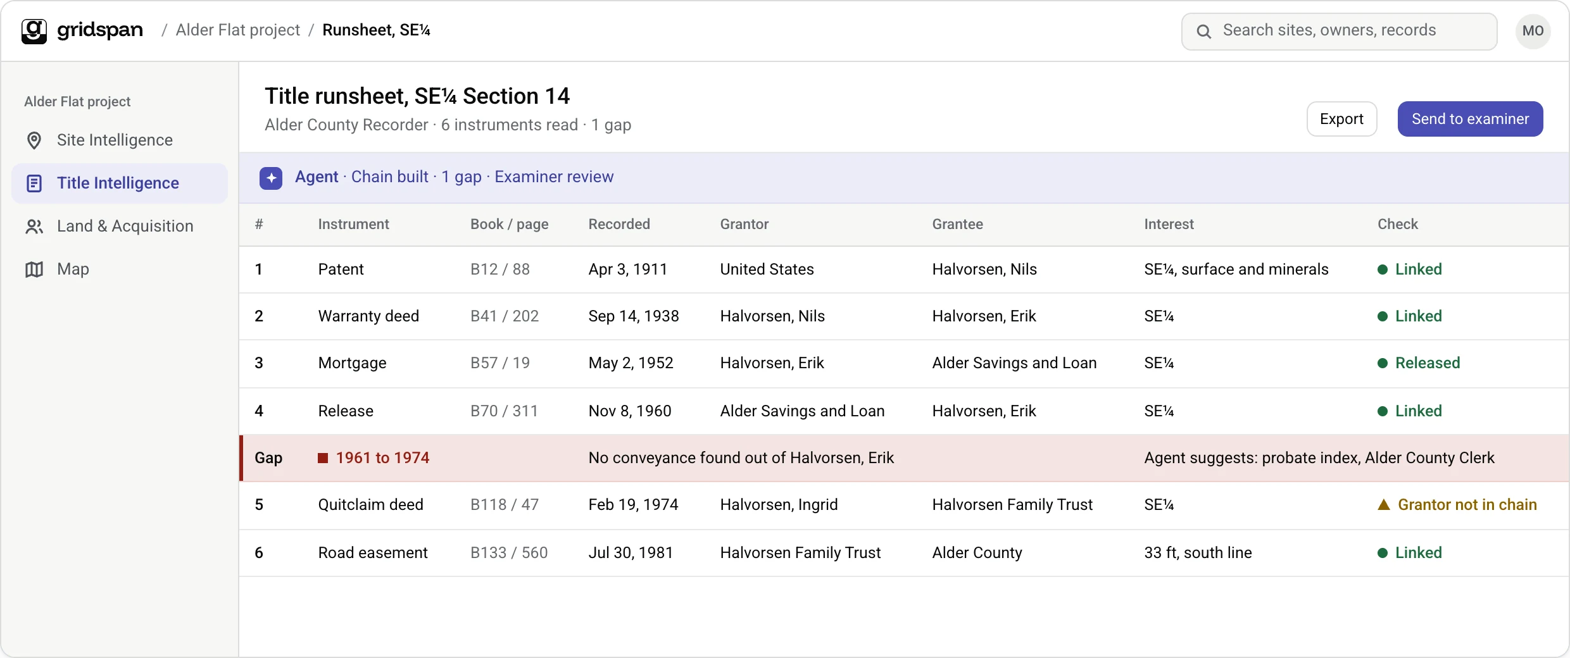Click the Recorded column header

[619, 224]
